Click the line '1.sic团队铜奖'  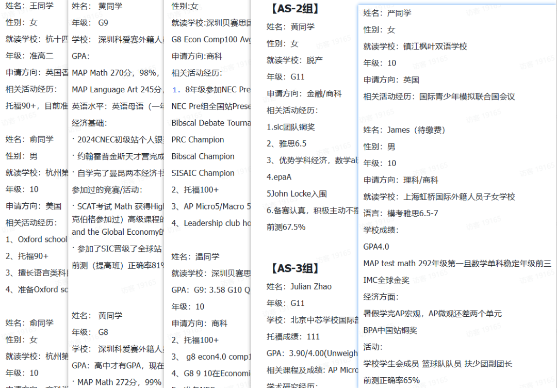(290, 127)
